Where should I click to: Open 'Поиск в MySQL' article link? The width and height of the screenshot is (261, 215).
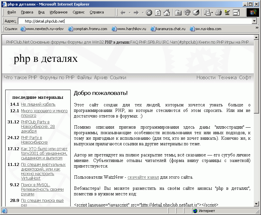42,189
